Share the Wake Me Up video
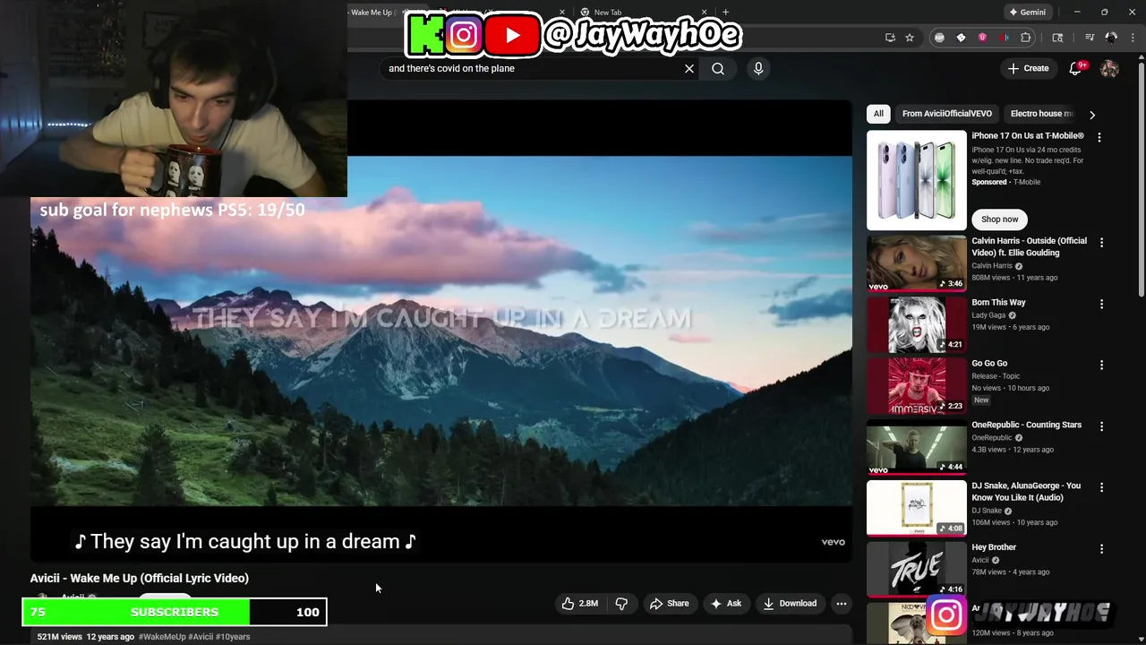The height and width of the screenshot is (645, 1146). [x=670, y=604]
